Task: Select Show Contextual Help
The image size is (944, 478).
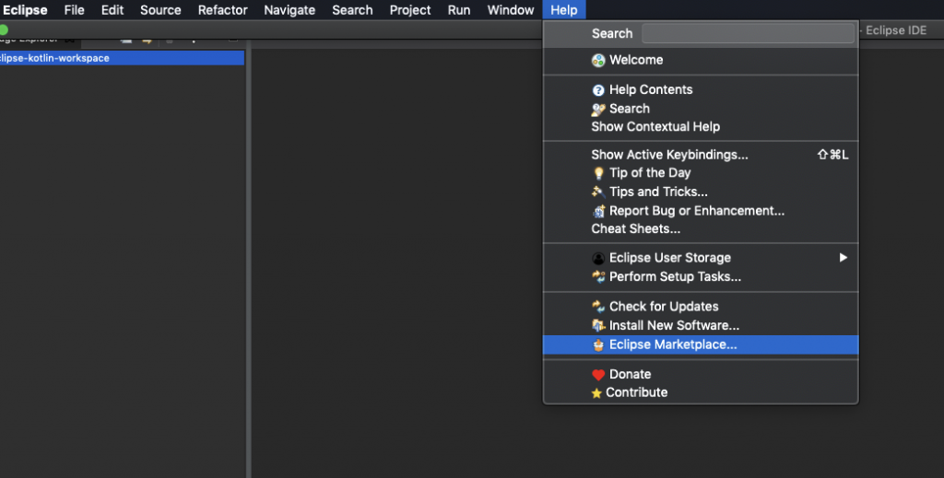Action: pos(655,127)
